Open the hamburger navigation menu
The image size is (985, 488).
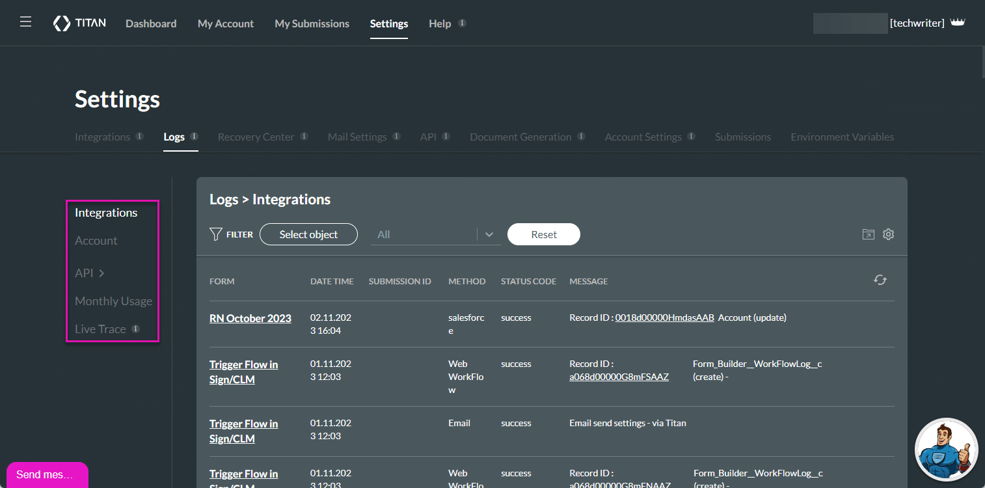(25, 20)
